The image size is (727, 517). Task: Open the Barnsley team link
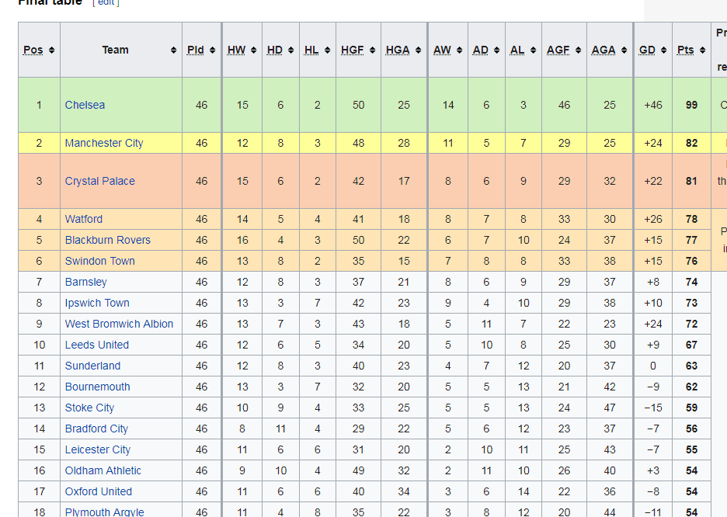(85, 282)
